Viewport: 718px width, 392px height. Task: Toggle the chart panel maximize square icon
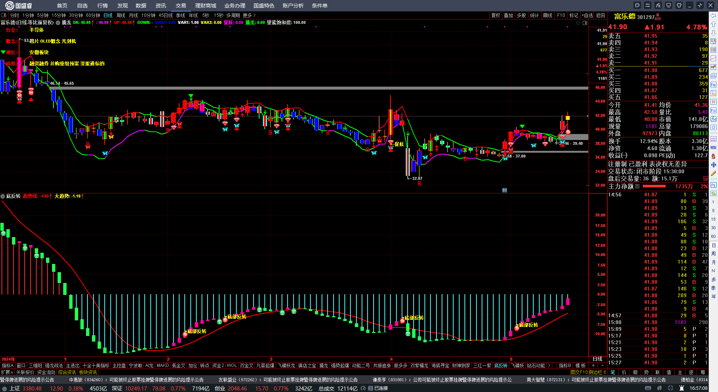point(585,23)
